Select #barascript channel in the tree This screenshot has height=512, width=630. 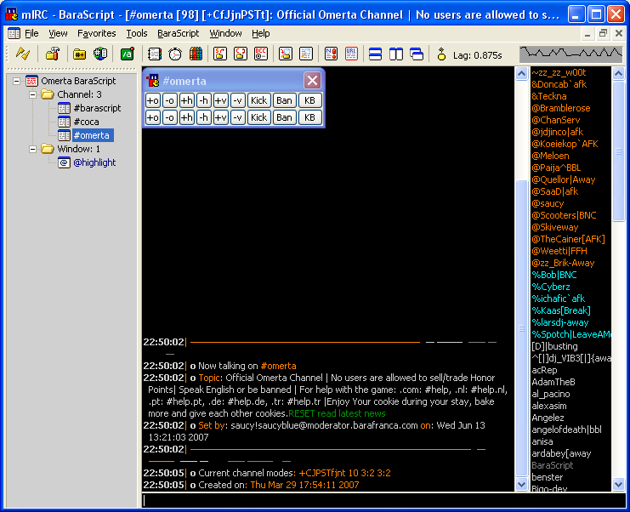click(x=96, y=108)
